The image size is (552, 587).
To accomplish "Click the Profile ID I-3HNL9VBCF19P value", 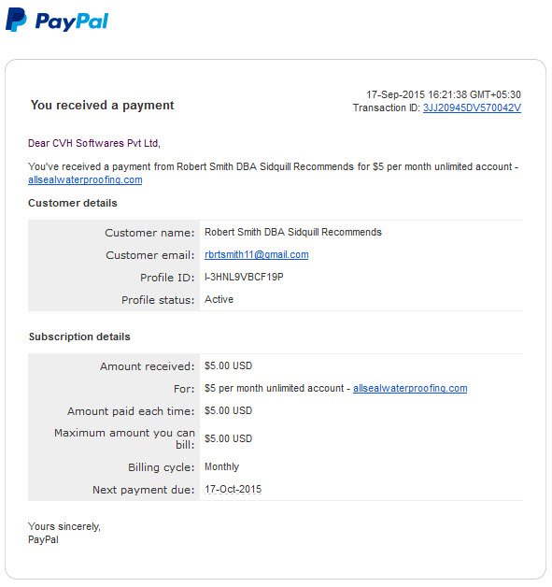I will click(244, 277).
